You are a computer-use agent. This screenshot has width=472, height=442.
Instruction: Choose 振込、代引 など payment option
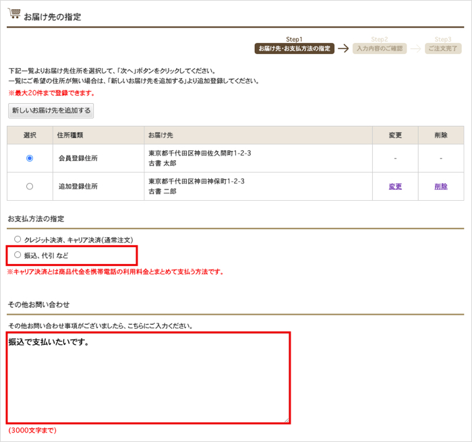(18, 255)
